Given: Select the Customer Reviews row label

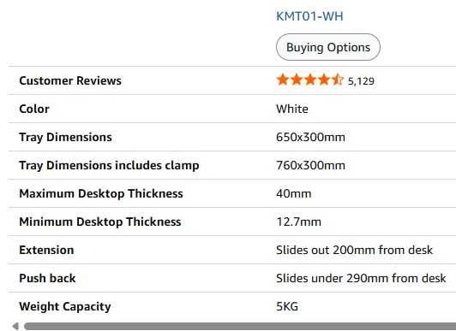Looking at the screenshot, I should click(70, 80).
